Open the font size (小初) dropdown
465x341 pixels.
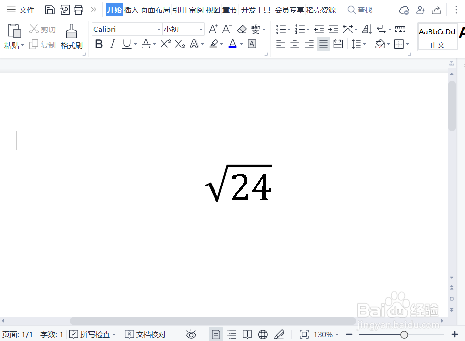tap(200, 29)
